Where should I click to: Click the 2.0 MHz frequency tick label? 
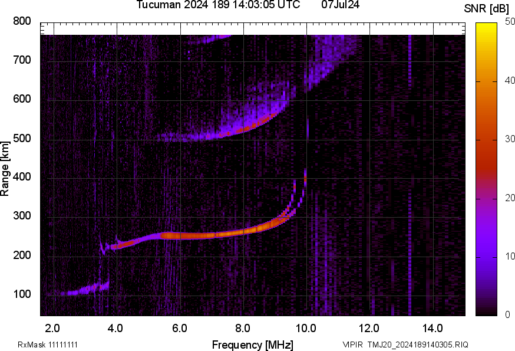(x=52, y=329)
